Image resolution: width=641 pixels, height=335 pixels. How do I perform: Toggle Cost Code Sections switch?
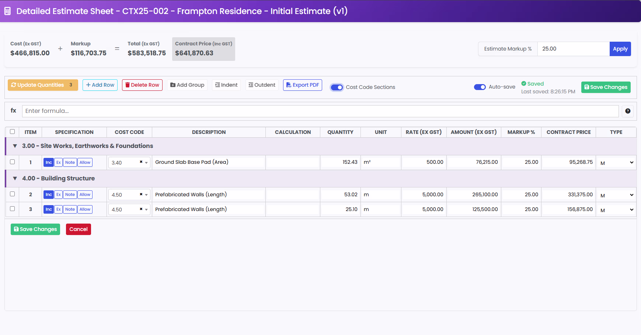[x=337, y=87]
